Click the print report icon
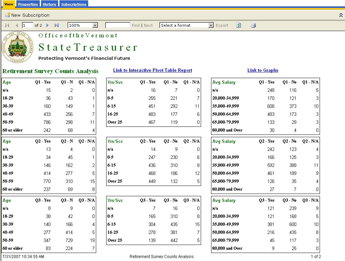The height and width of the screenshot is (261, 345). pyautogui.click(x=253, y=25)
